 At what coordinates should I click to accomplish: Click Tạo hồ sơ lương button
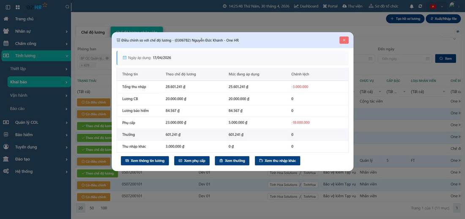tap(405, 19)
